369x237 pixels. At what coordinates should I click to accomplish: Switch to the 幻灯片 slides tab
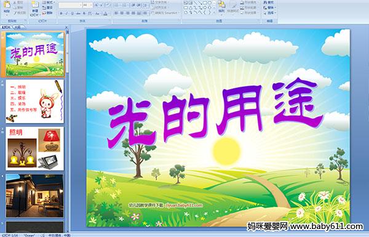click(6, 27)
